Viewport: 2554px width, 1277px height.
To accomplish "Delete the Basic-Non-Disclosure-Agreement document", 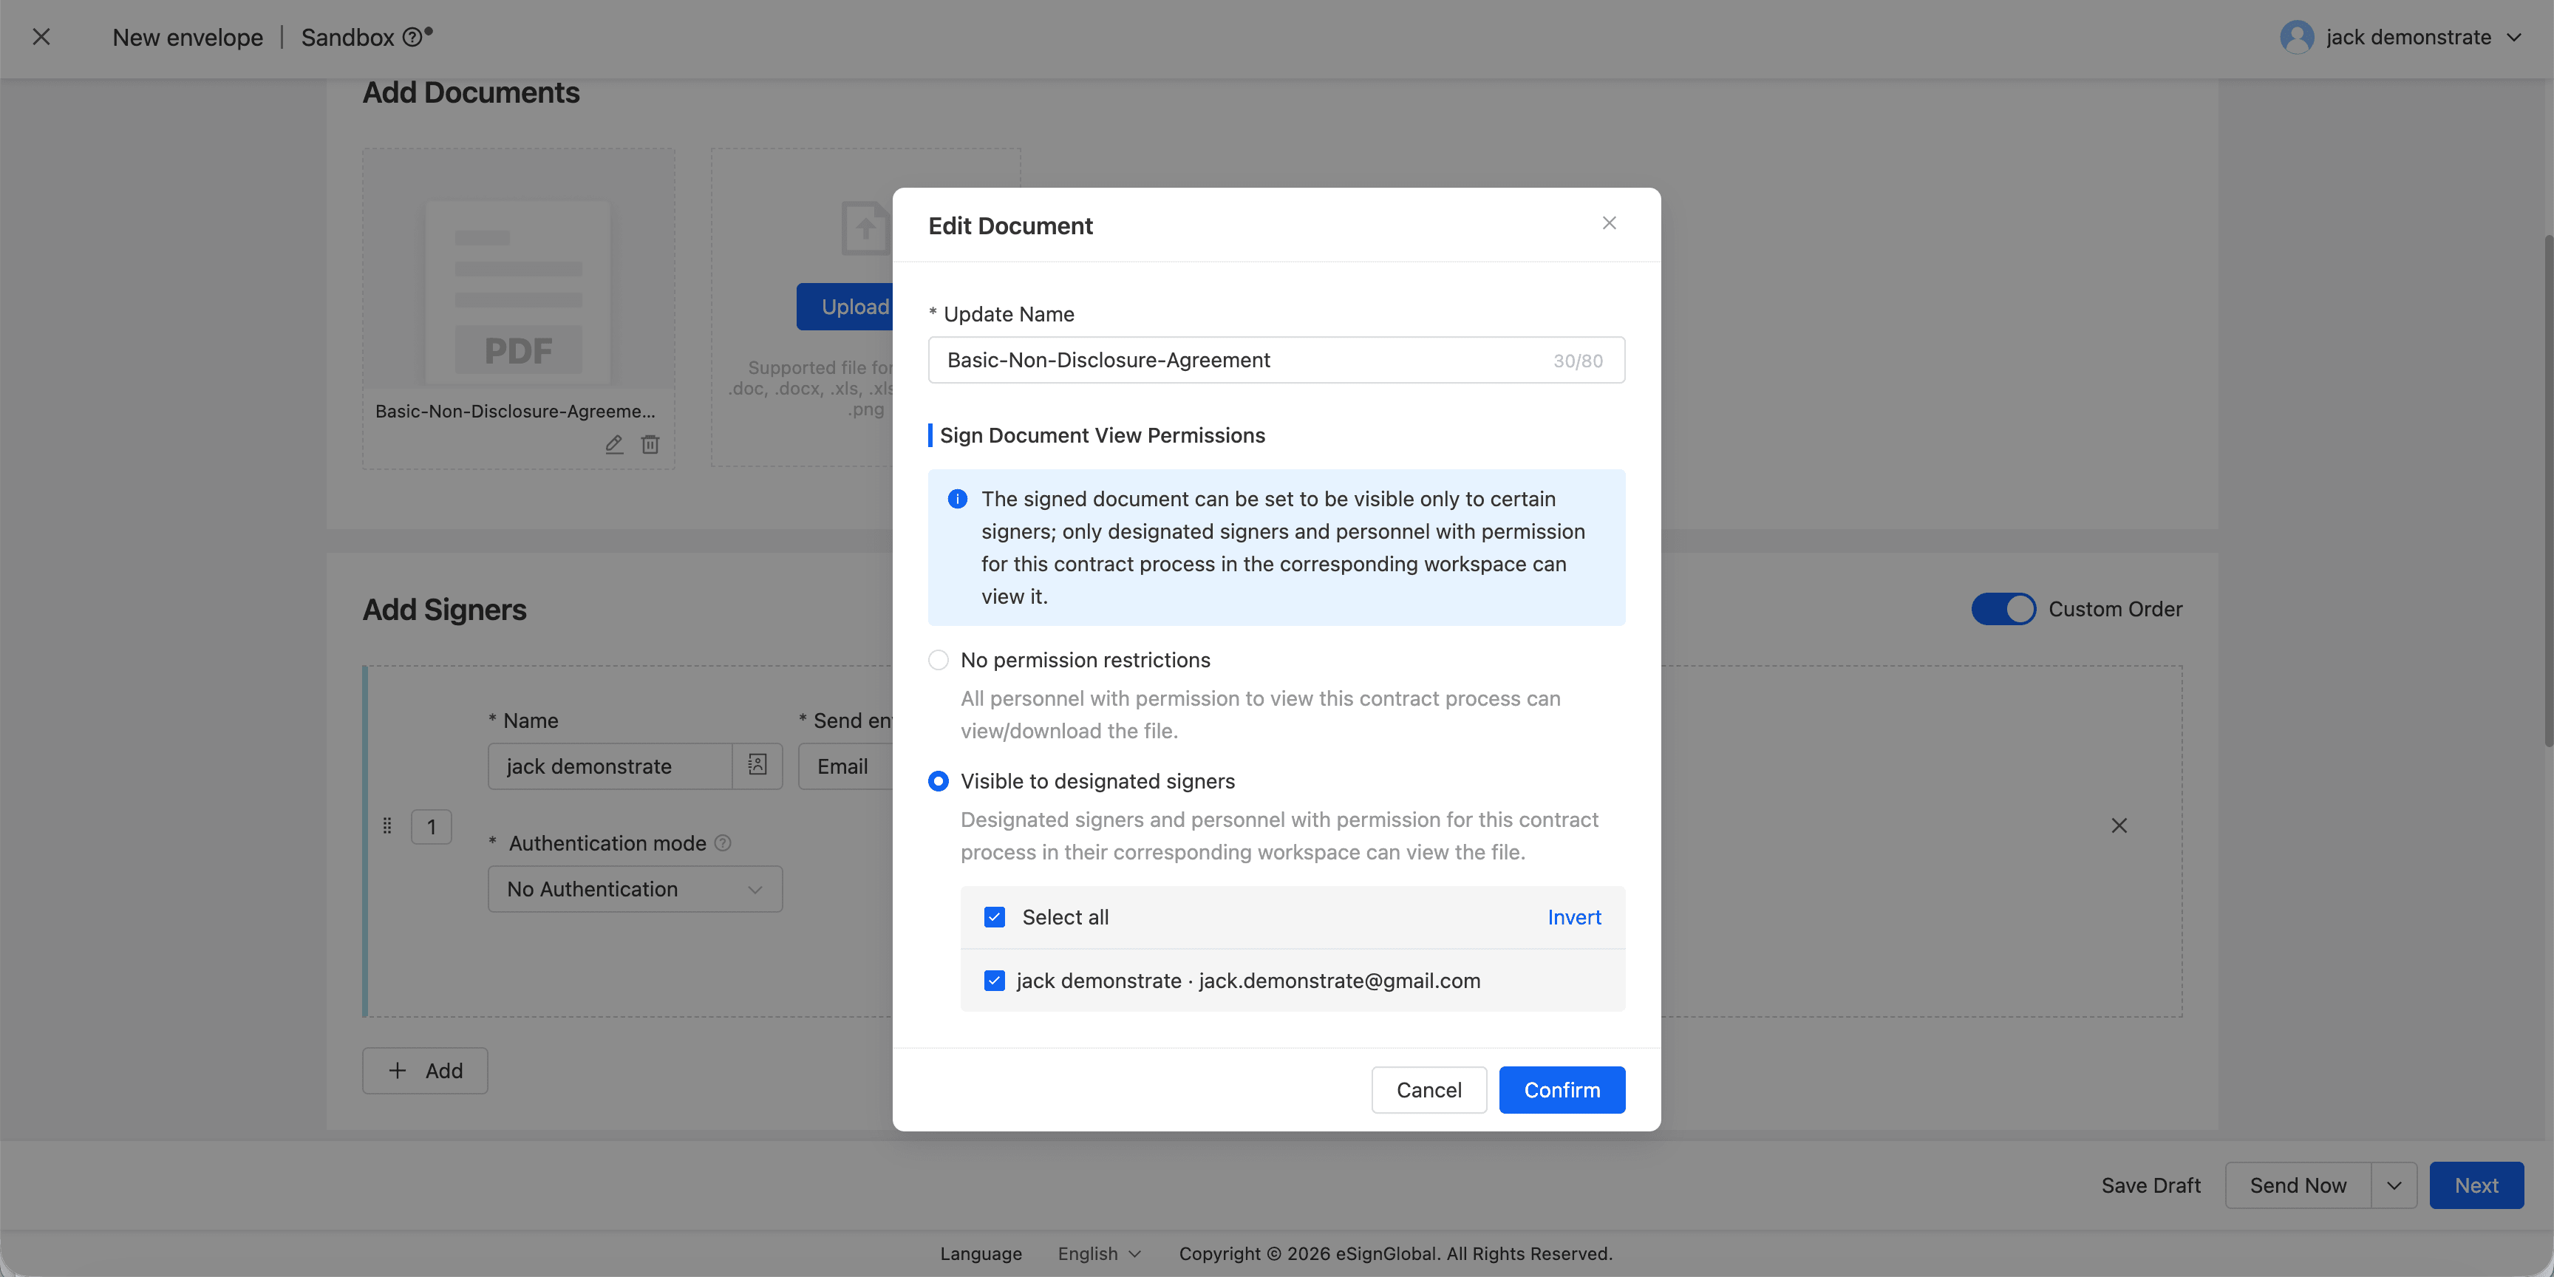I will pyautogui.click(x=650, y=444).
